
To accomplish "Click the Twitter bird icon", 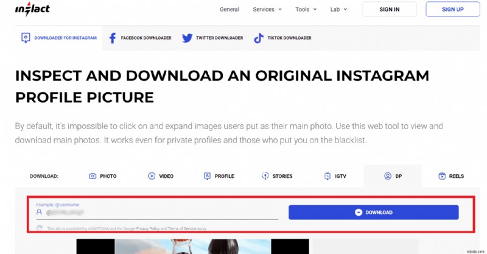I will click(x=187, y=38).
